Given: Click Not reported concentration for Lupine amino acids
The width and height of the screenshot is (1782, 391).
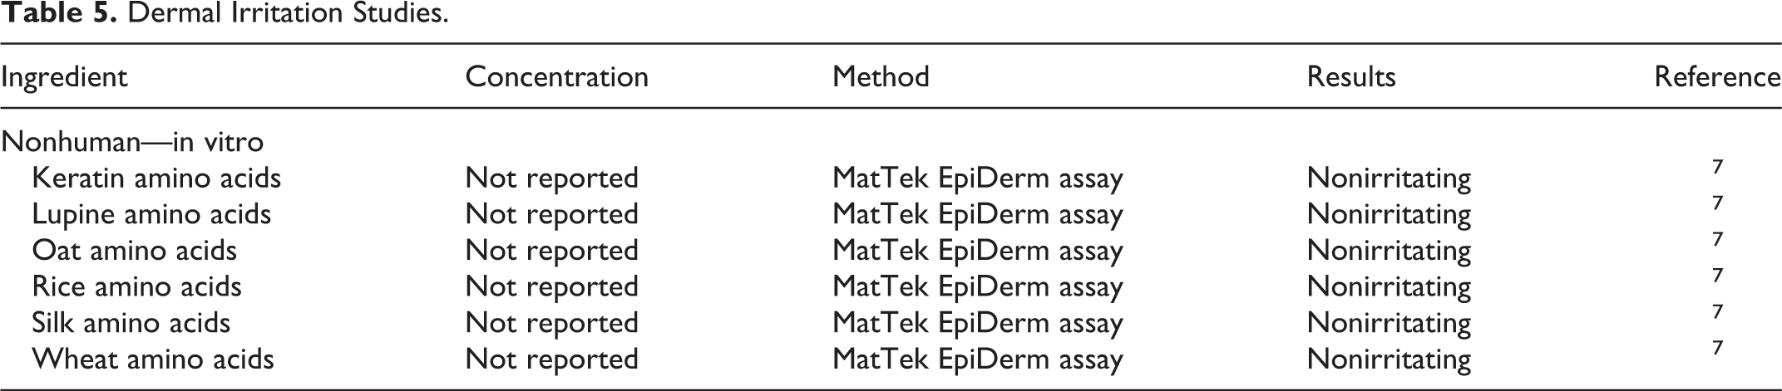Looking at the screenshot, I should click(552, 214).
